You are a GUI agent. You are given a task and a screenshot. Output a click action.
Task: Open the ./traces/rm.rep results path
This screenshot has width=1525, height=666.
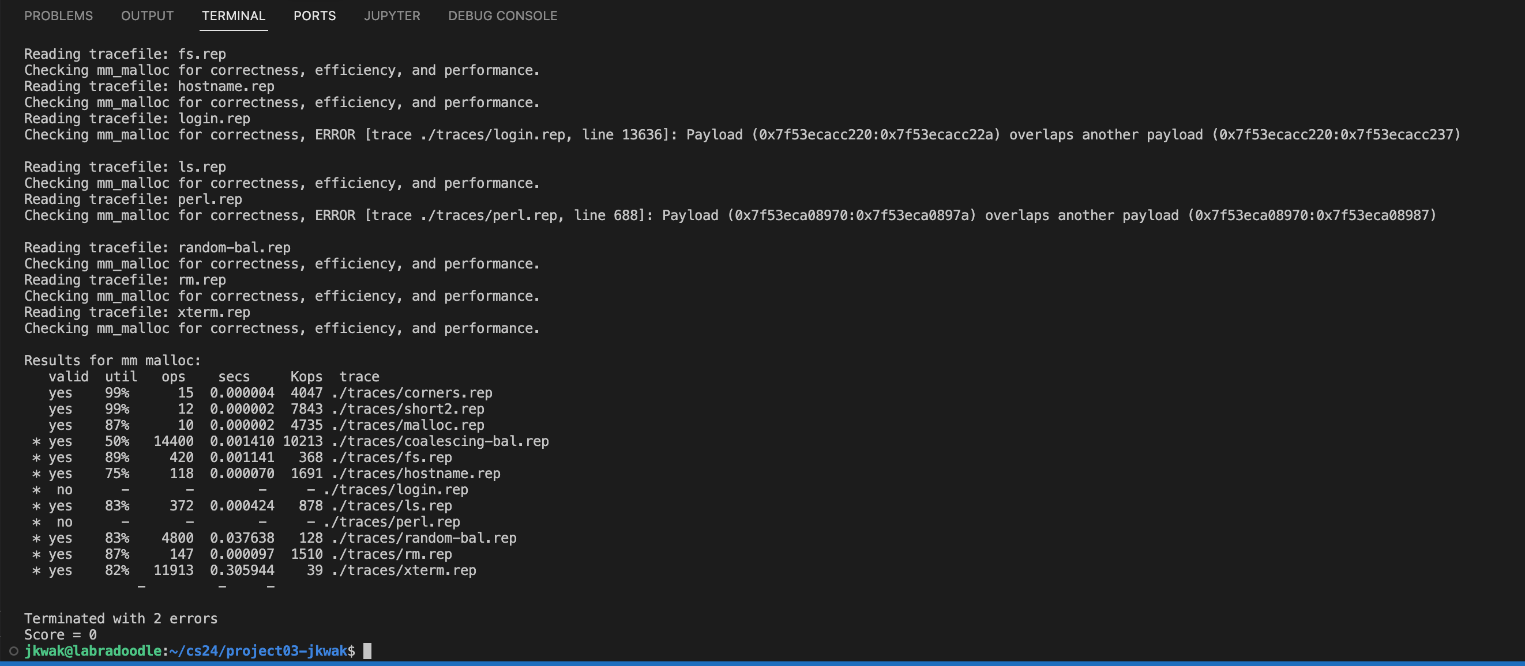(x=391, y=555)
